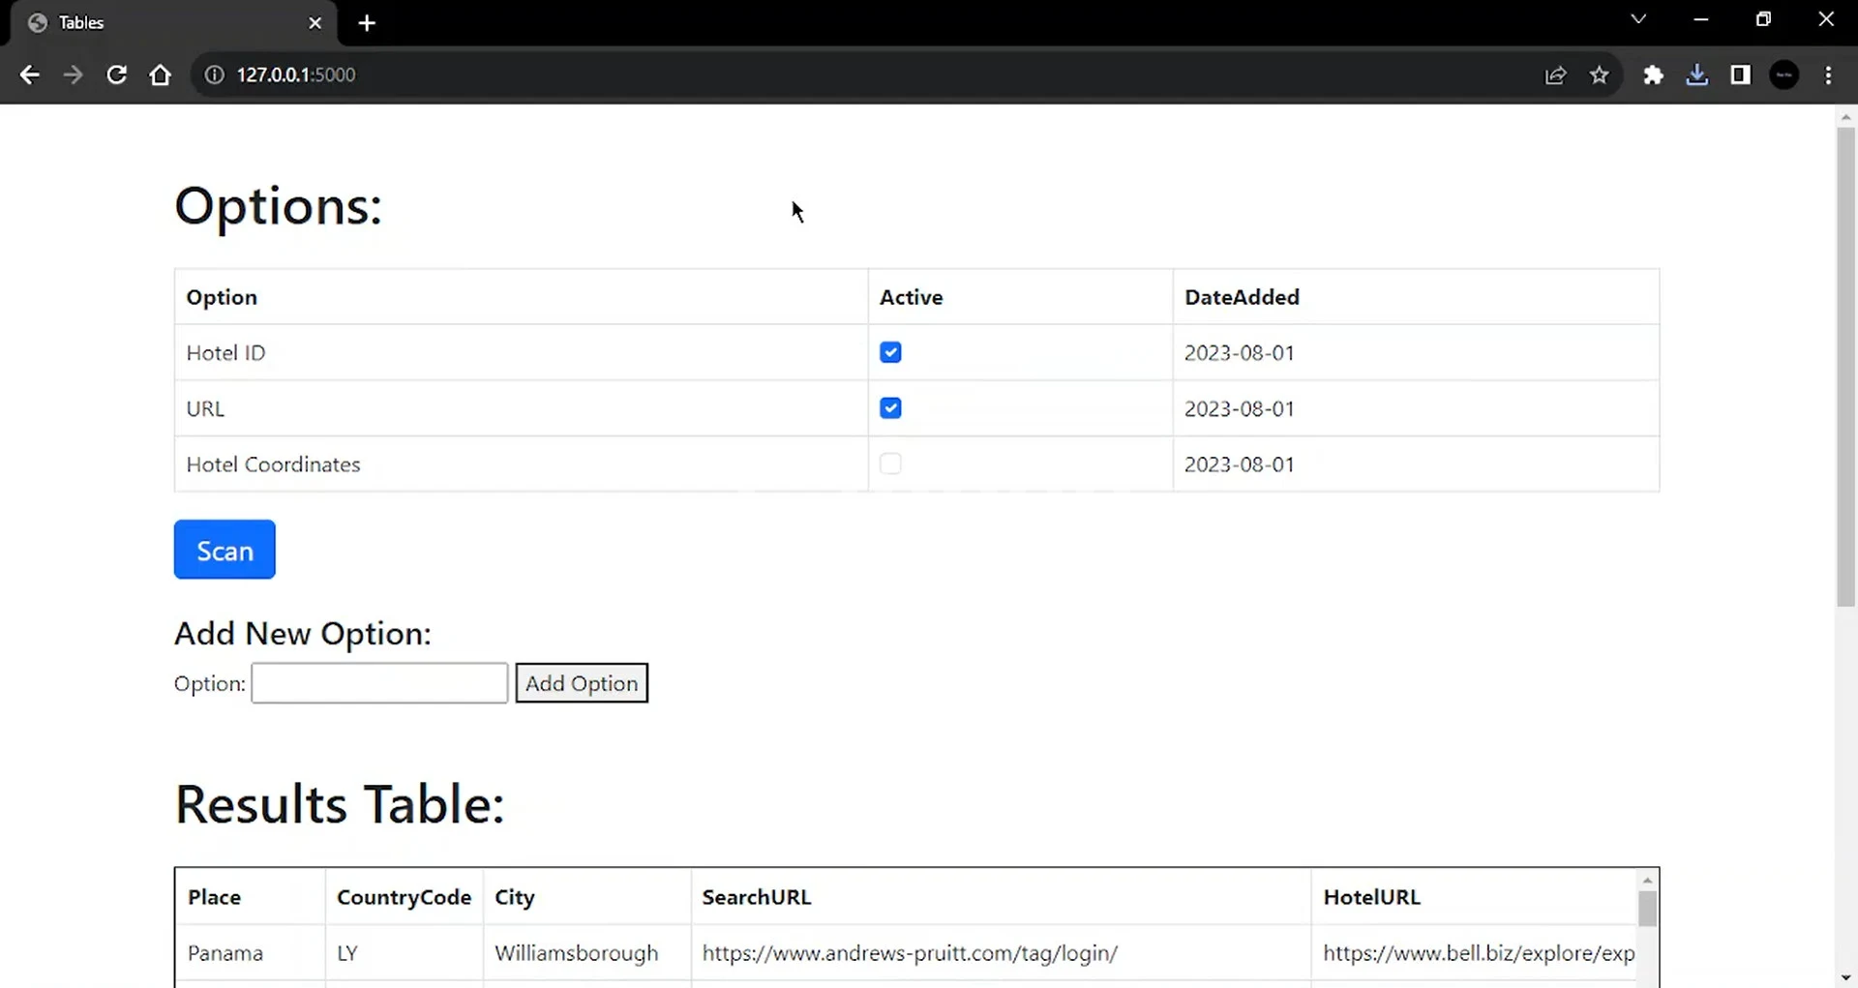Viewport: 1858px width, 988px height.
Task: Go to the browser home page
Action: coord(161,75)
